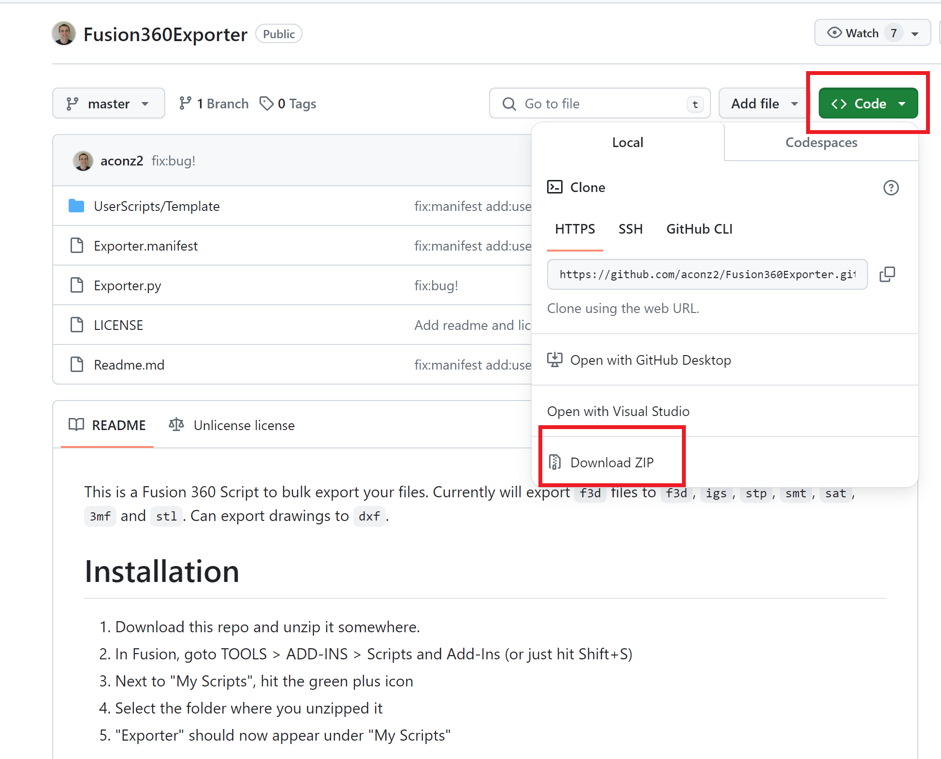Switch to the Codespaces tab
Screen dimensions: 941x759
(x=821, y=142)
